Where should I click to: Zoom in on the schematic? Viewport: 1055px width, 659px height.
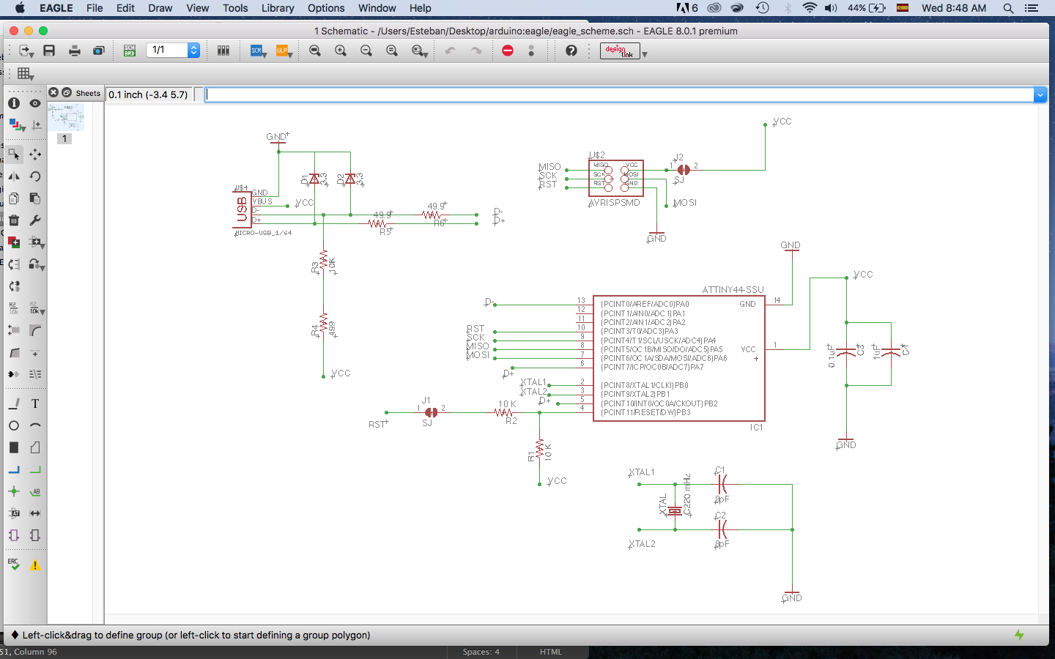pyautogui.click(x=341, y=51)
